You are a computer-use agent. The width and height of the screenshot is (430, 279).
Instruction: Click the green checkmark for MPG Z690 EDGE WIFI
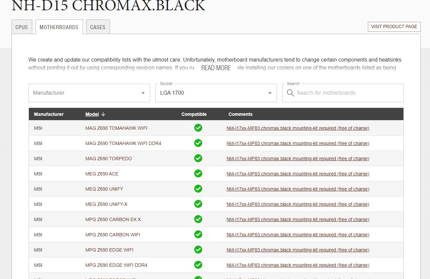tap(198, 250)
